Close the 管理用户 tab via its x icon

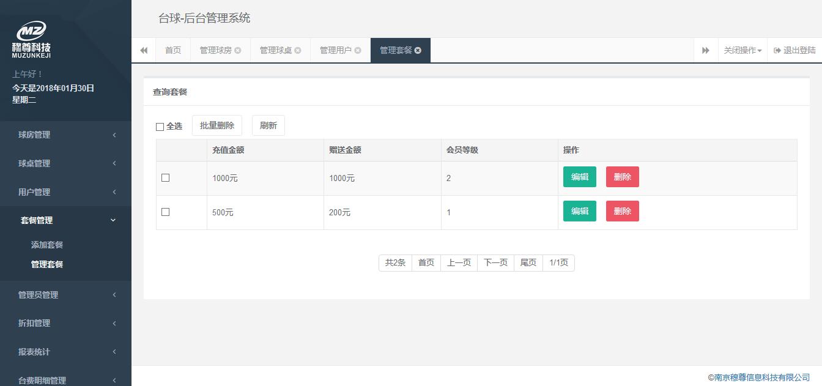[358, 51]
